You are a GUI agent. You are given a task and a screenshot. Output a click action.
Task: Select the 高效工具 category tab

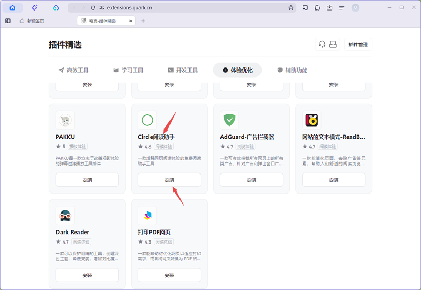point(74,70)
